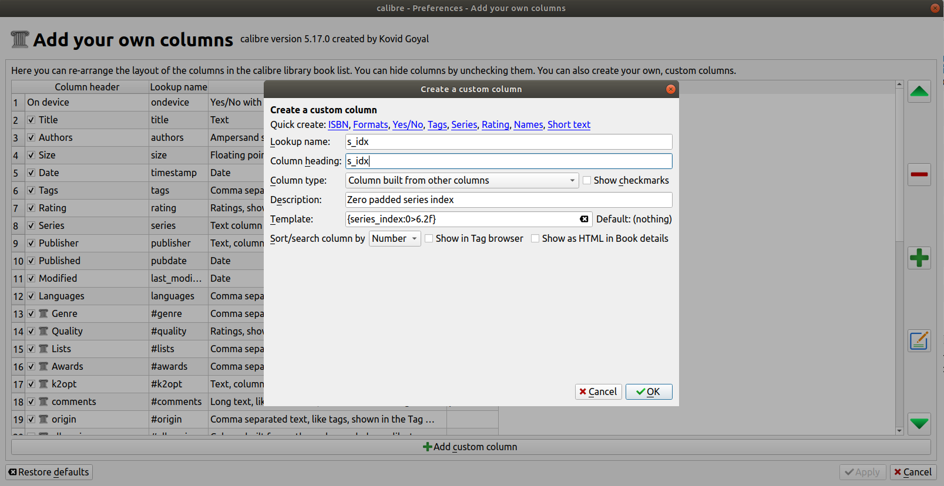Click the Genre custom column icon
Screen dimensions: 944x486
43,313
